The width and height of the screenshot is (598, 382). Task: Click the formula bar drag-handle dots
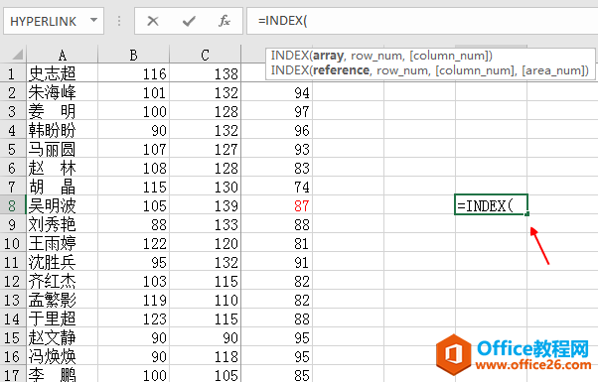click(119, 21)
